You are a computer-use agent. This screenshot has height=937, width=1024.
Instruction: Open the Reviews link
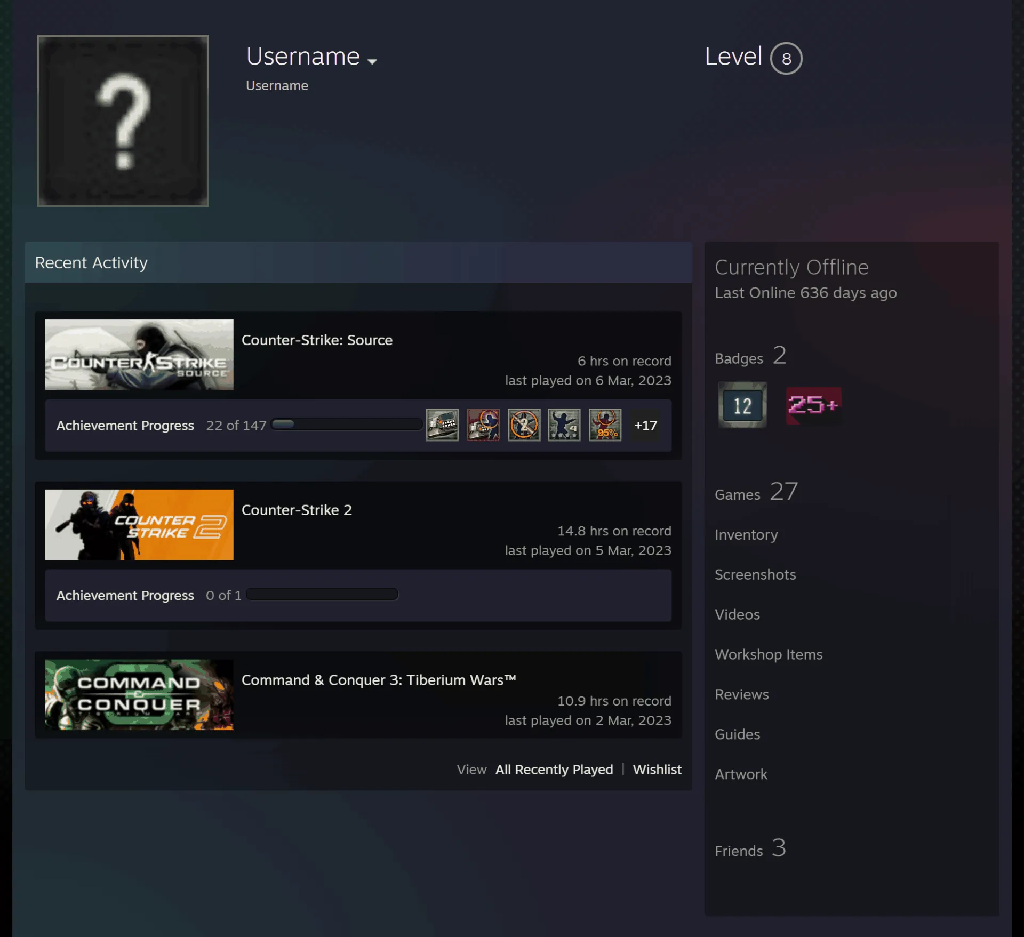click(742, 694)
